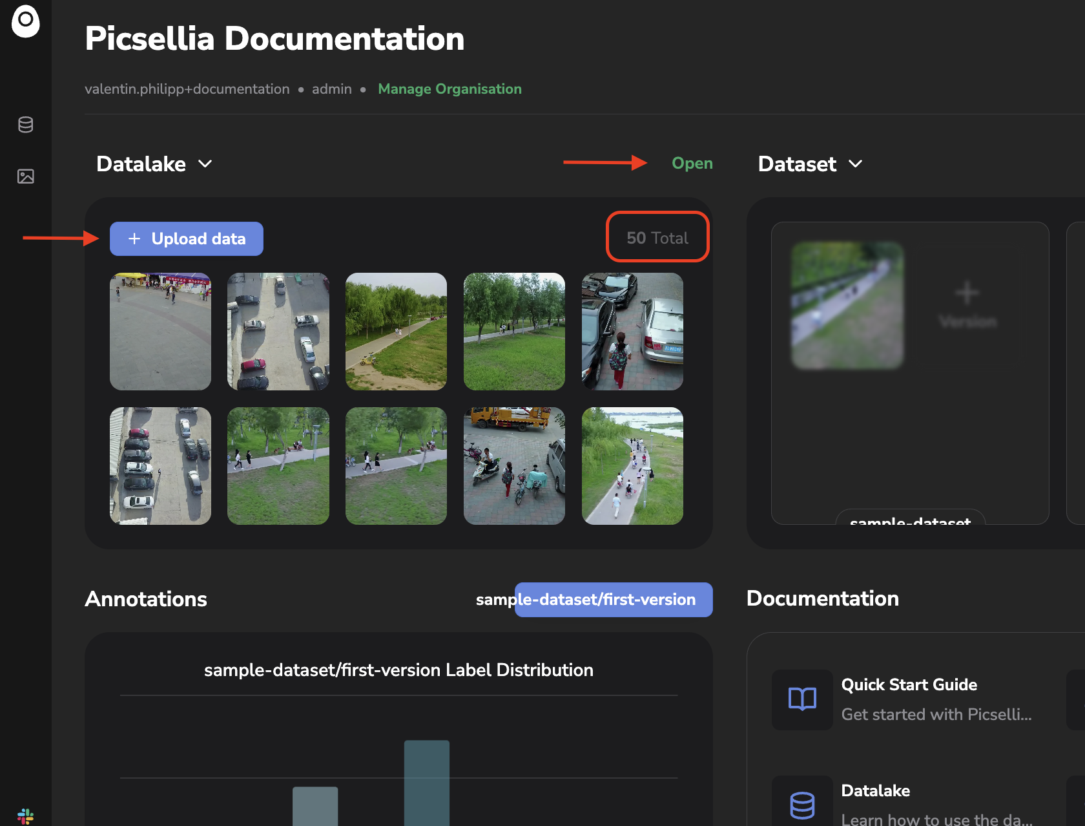Select the market plaza thumbnail
The image size is (1085, 826).
coord(160,332)
